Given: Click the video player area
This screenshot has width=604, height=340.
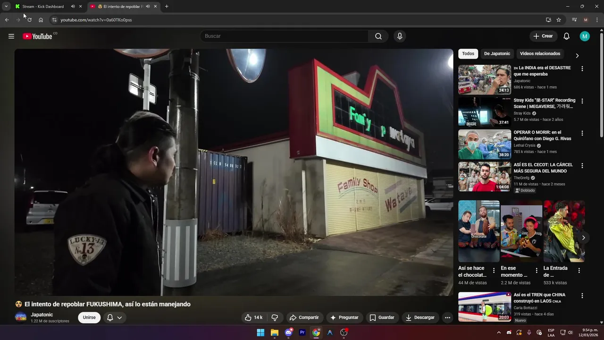Looking at the screenshot, I should (x=234, y=172).
